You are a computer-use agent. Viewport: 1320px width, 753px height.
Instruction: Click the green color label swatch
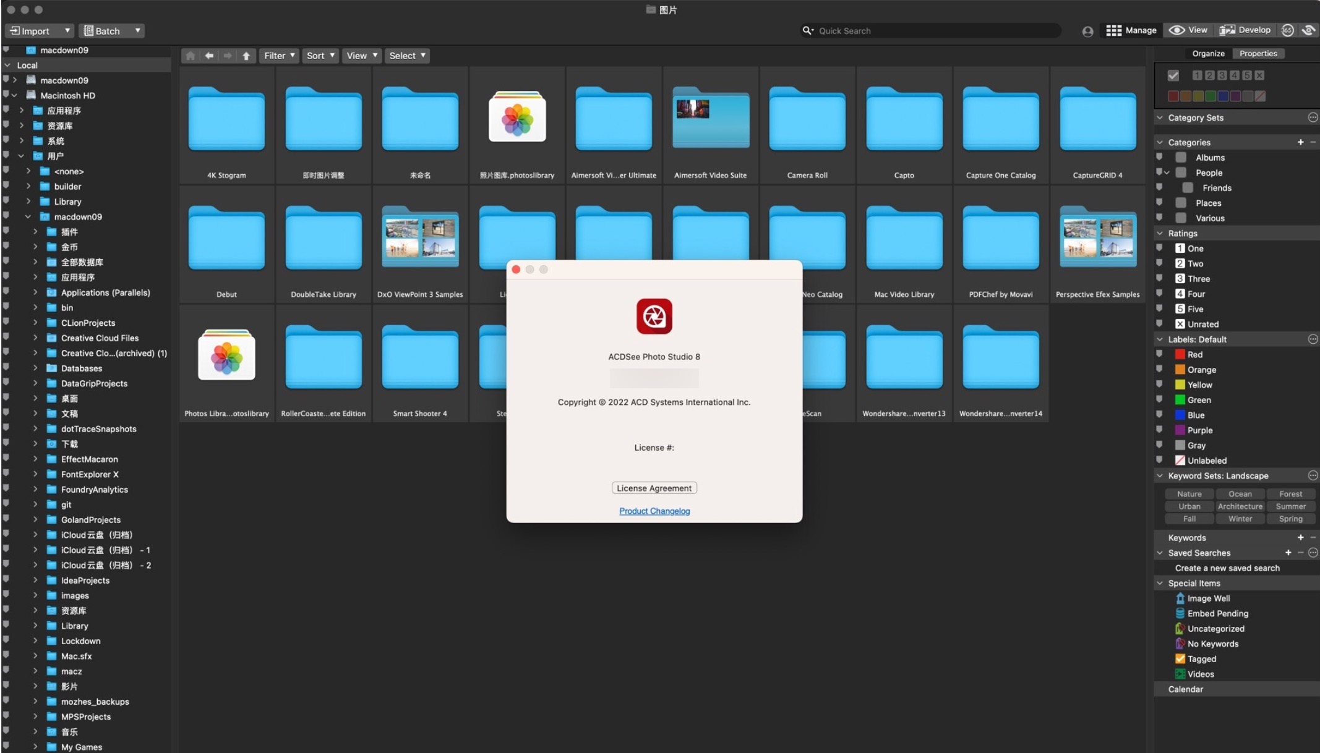1210,96
